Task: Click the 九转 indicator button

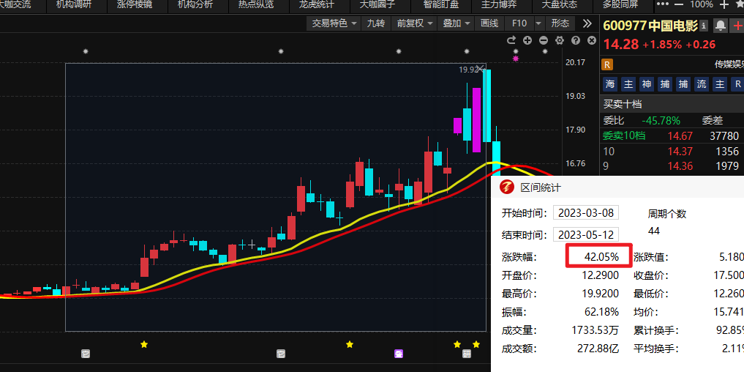Action: coord(376,23)
